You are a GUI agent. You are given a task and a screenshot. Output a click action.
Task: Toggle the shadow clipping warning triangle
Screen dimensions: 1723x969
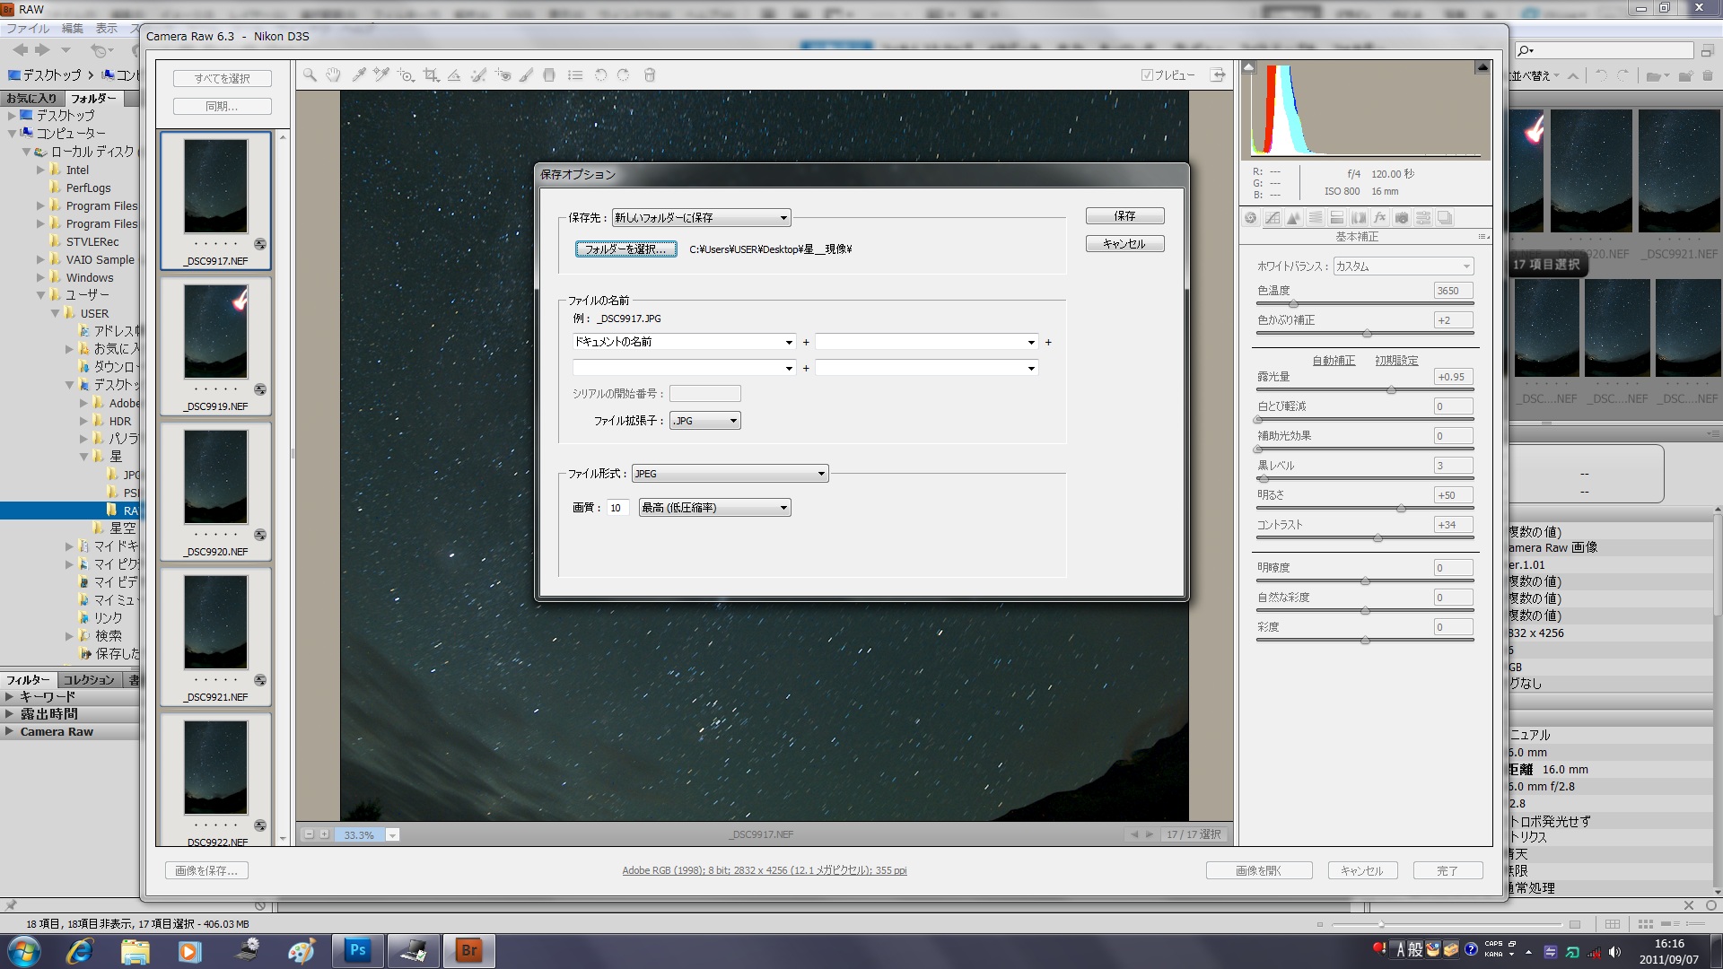tap(1248, 67)
